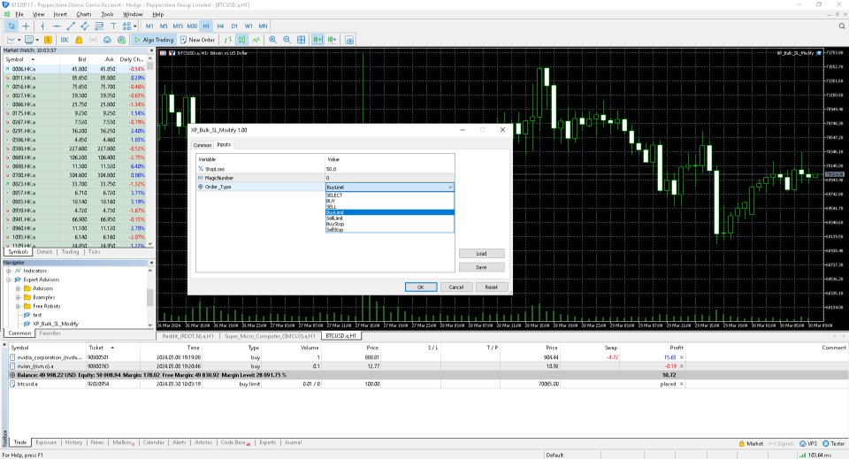The image size is (849, 459).
Task: Collapse the Expert Advisors tree node
Action: pyautogui.click(x=9, y=279)
